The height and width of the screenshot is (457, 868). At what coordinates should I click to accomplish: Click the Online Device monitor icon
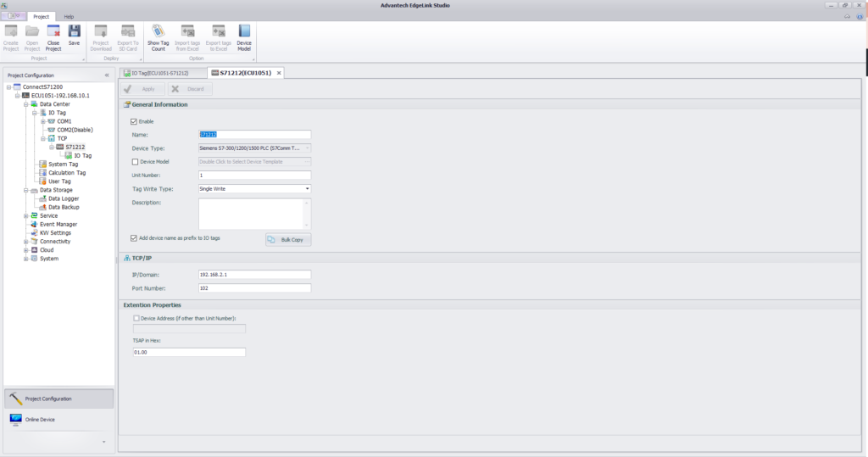point(15,420)
